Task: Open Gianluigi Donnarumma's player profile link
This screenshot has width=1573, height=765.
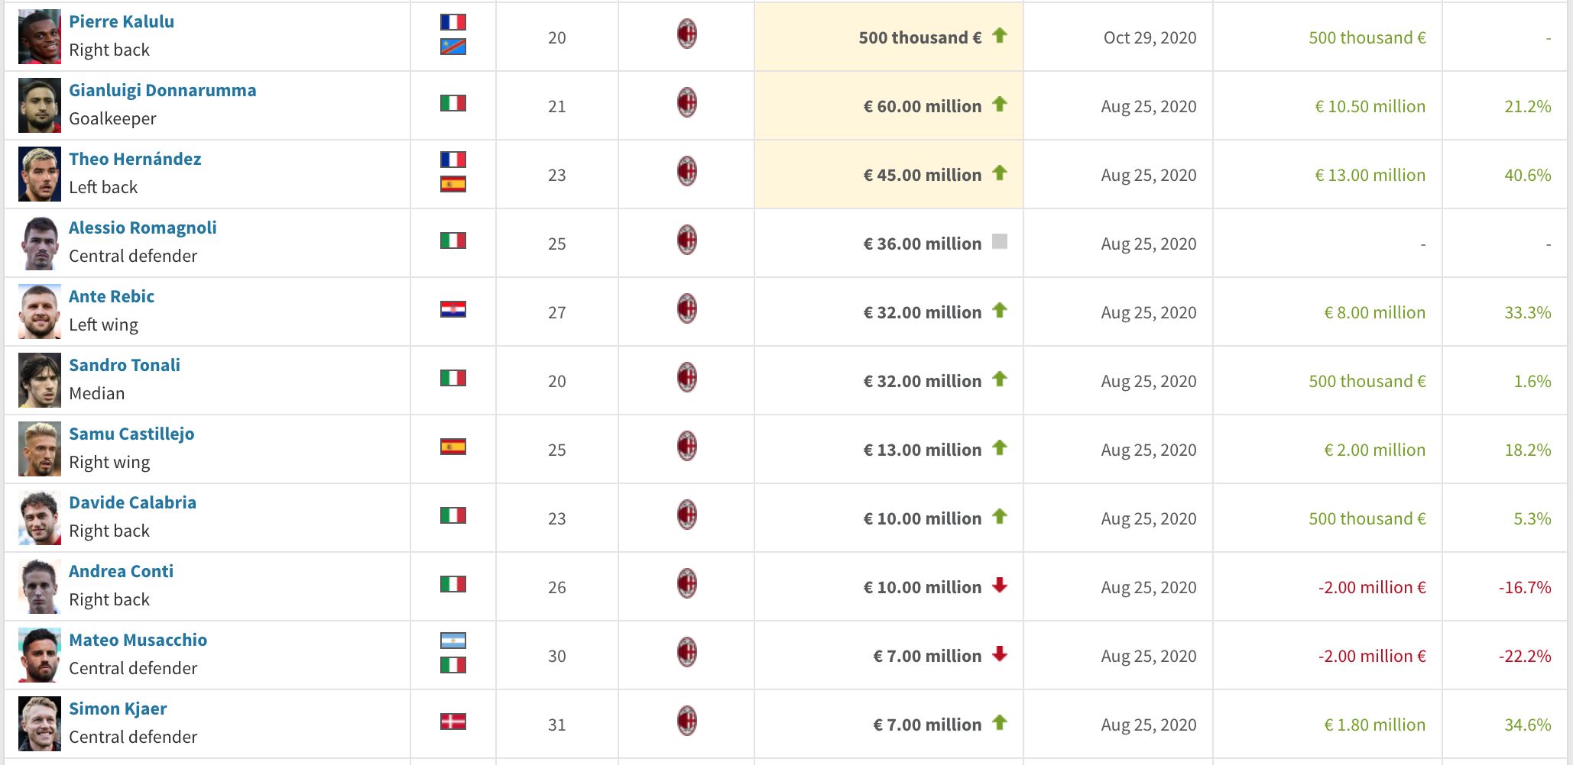Action: [162, 90]
